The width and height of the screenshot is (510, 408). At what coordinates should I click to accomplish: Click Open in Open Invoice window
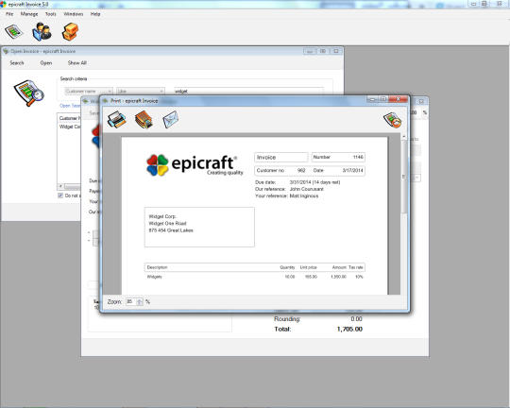point(46,62)
